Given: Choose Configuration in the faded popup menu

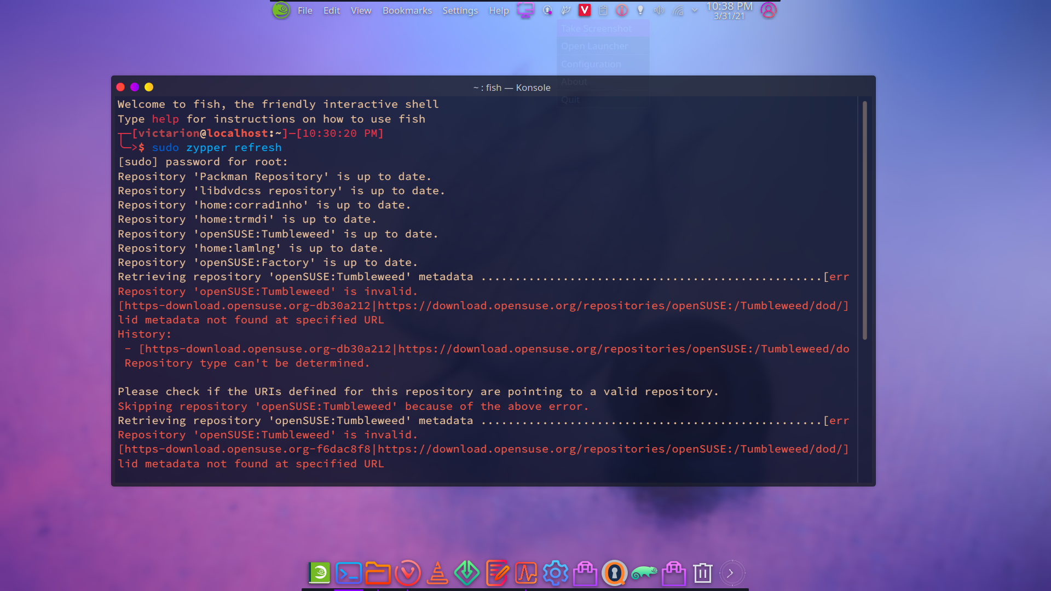Looking at the screenshot, I should pyautogui.click(x=603, y=64).
